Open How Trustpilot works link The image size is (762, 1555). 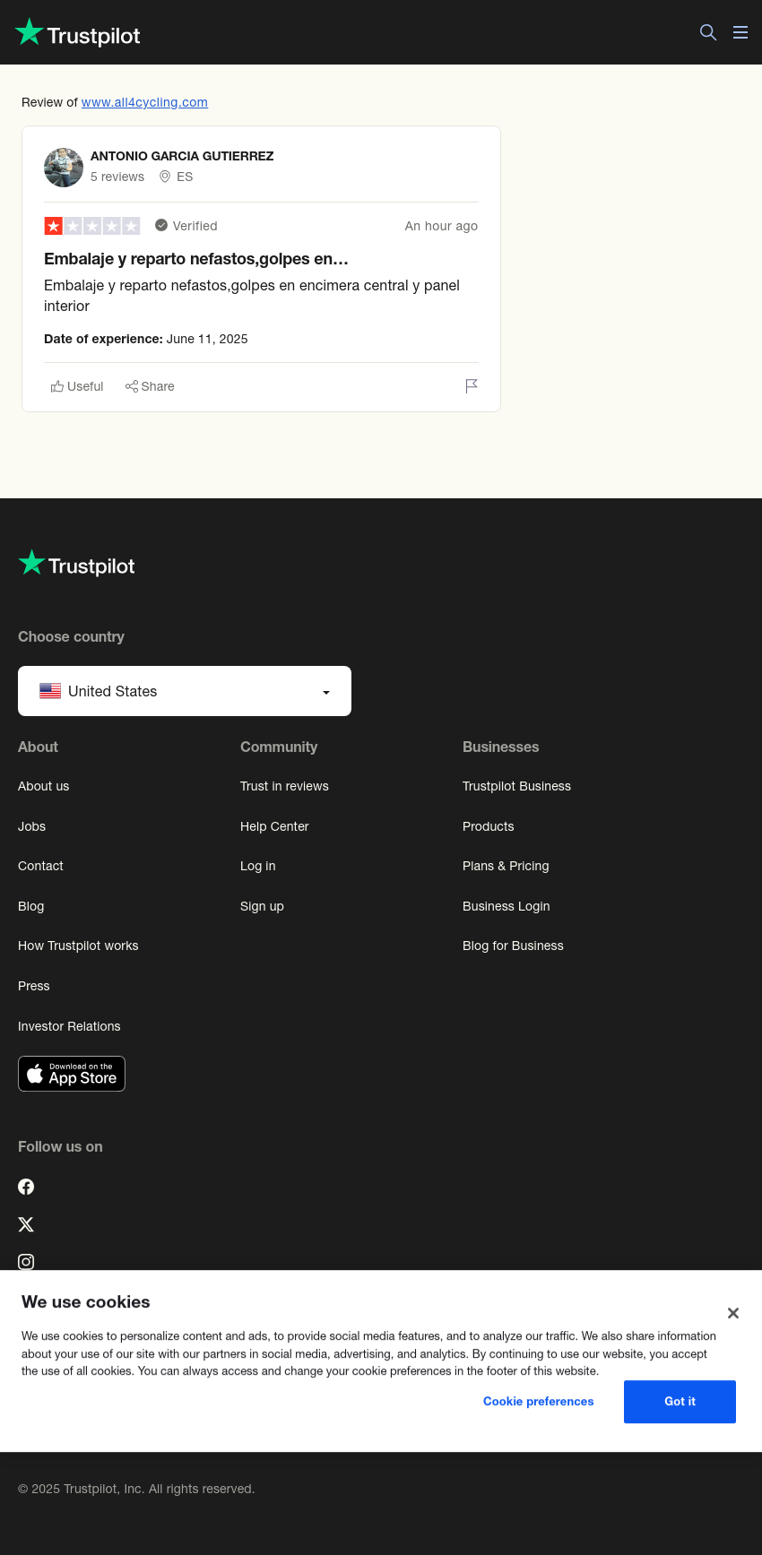(78, 946)
